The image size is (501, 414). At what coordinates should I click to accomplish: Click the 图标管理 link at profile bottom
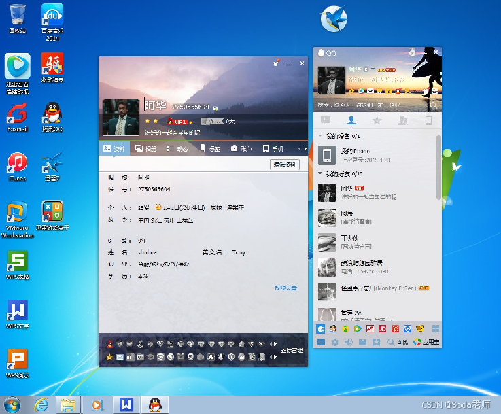[x=292, y=350]
